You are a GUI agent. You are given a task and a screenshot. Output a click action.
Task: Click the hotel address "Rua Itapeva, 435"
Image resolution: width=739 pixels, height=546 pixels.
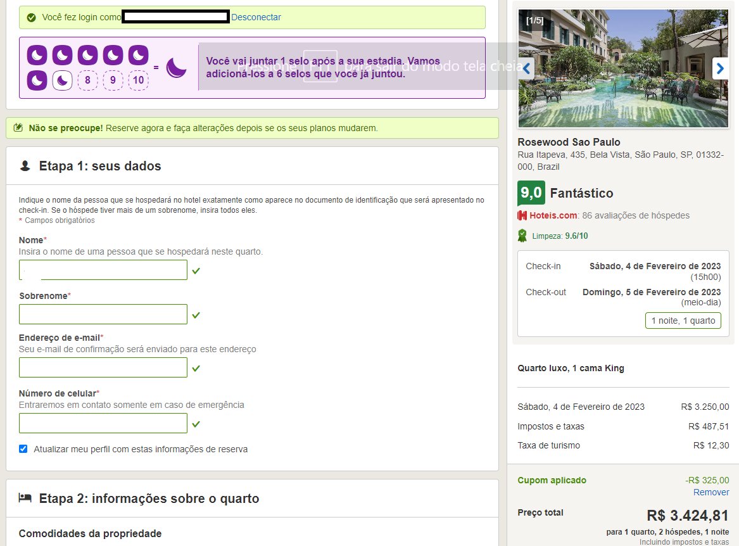pyautogui.click(x=621, y=161)
